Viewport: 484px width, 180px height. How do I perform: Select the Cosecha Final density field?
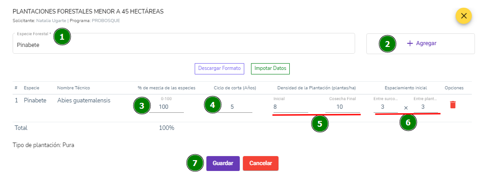pyautogui.click(x=342, y=107)
